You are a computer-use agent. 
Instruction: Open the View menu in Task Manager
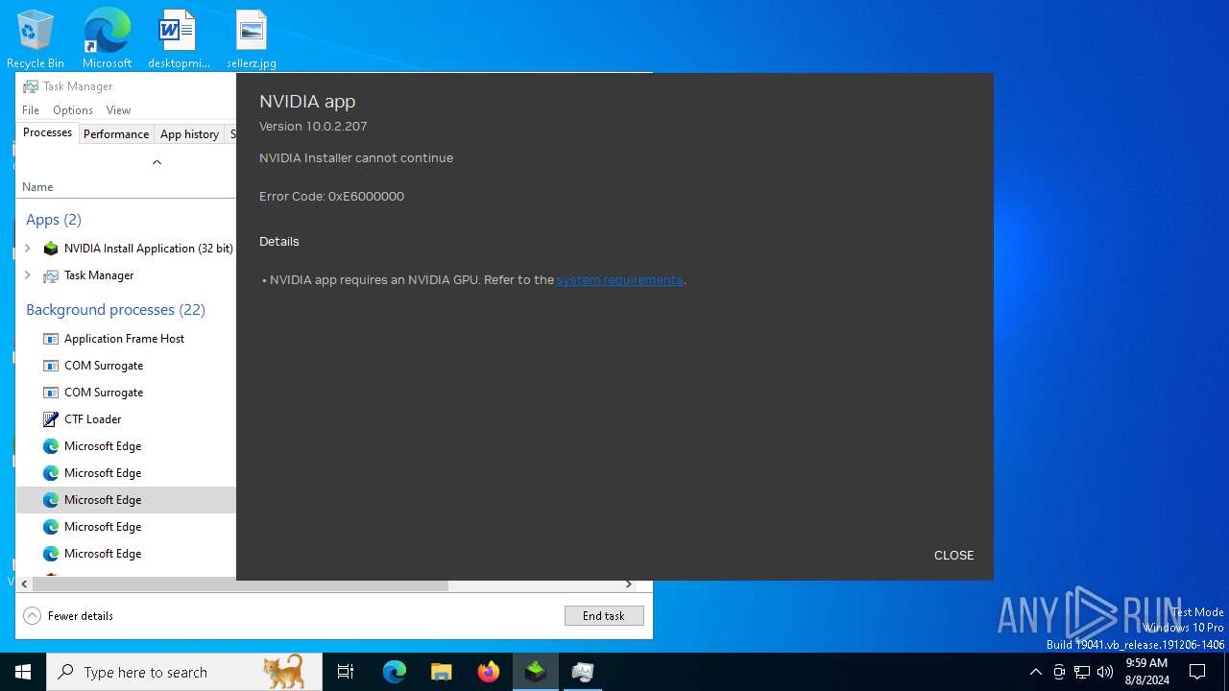(x=118, y=110)
